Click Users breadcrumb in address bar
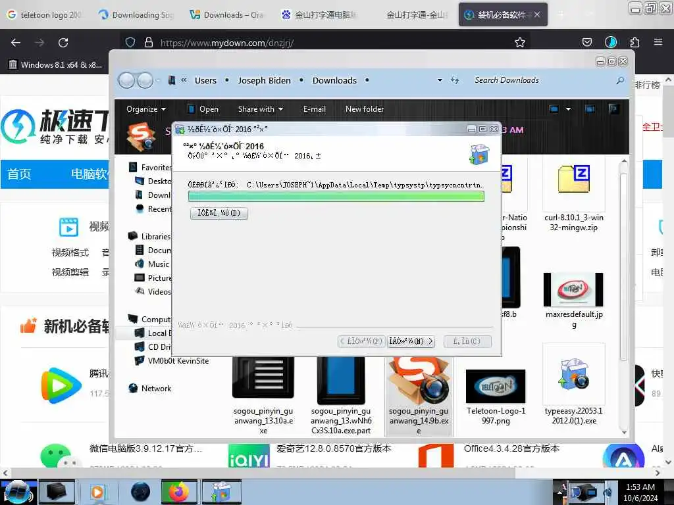Screen dimensions: 674x505 click(x=205, y=80)
